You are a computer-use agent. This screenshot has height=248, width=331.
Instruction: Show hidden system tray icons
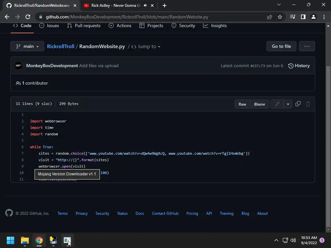[x=276, y=240]
